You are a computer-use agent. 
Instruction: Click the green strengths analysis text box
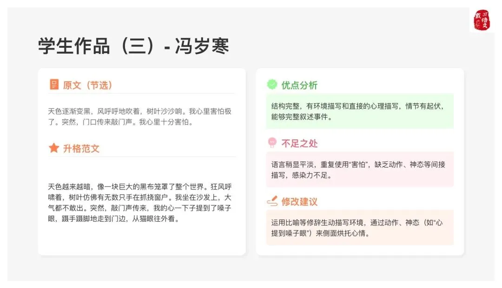click(x=360, y=111)
